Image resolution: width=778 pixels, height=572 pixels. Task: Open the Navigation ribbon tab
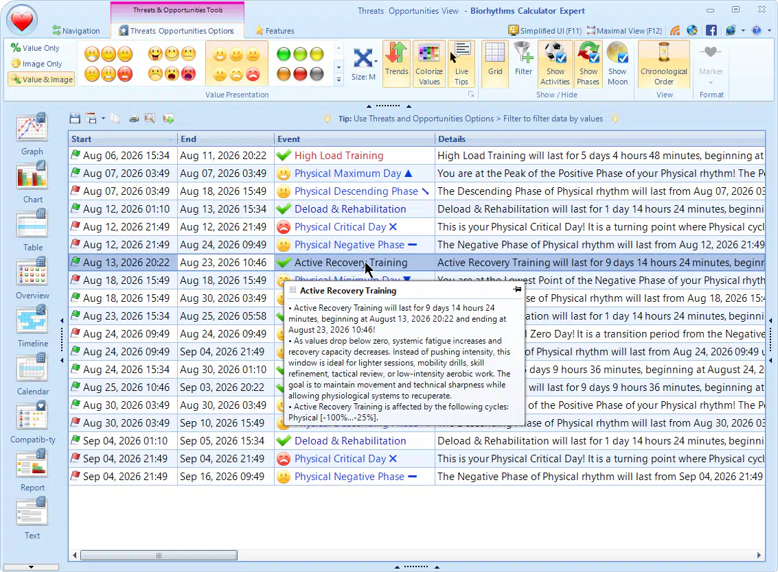[x=76, y=31]
